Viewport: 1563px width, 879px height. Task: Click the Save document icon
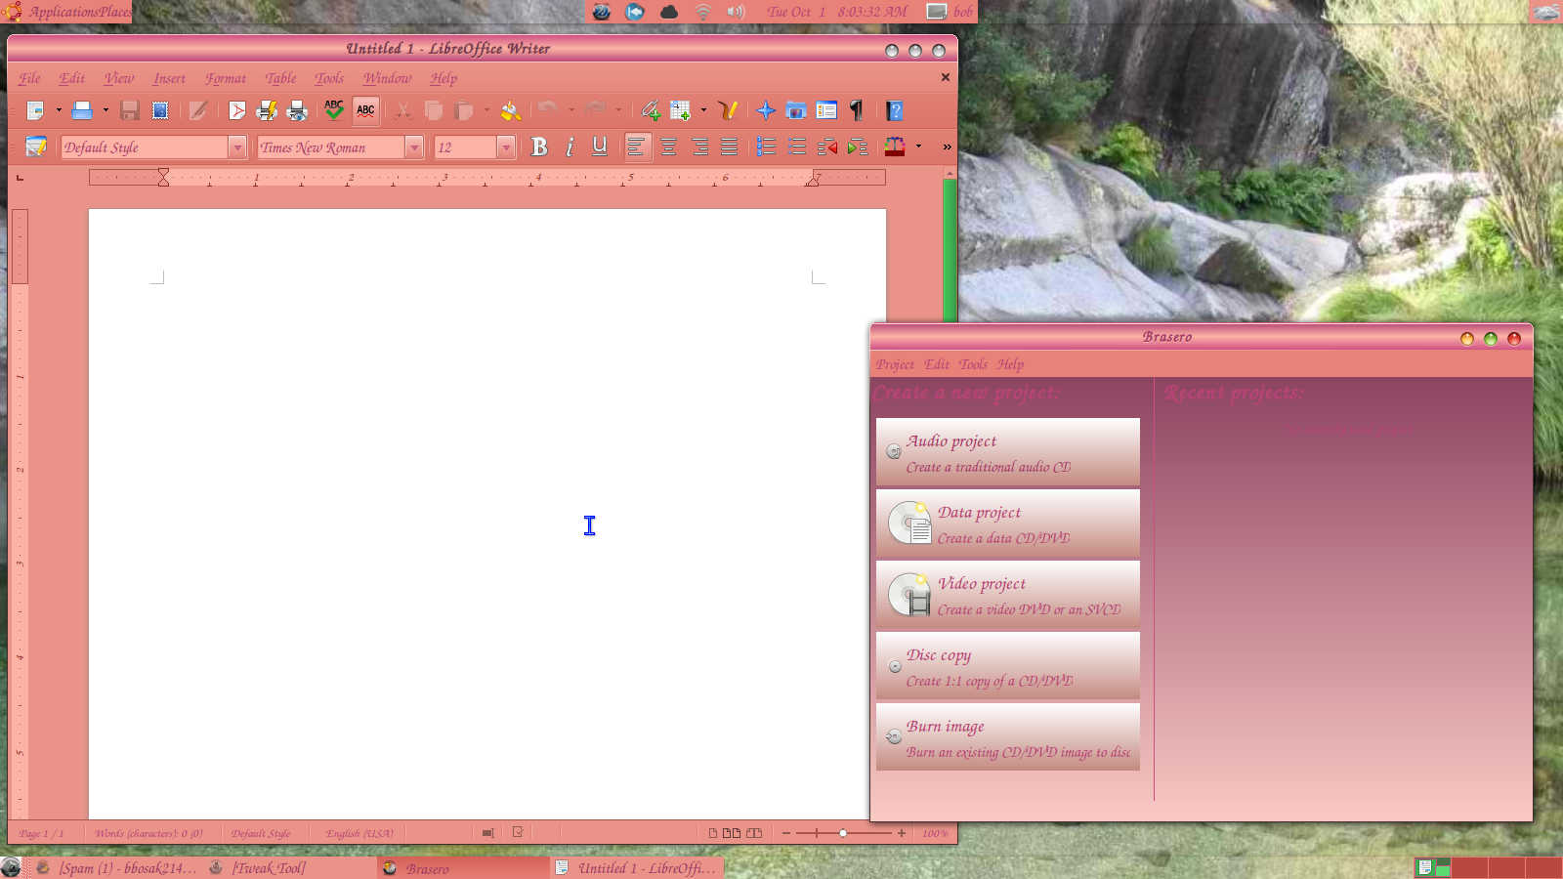click(x=129, y=110)
